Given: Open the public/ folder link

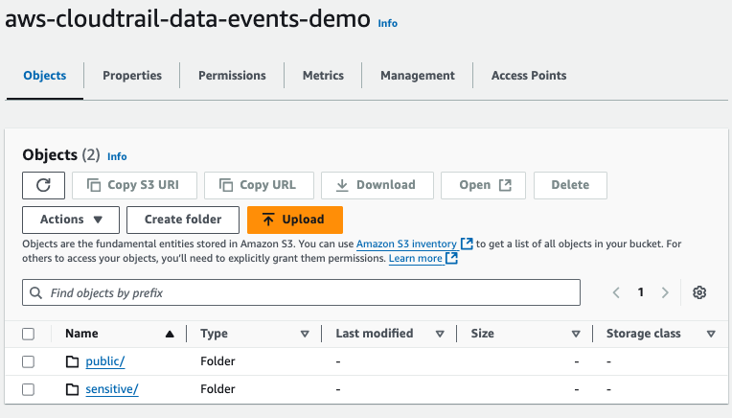Looking at the screenshot, I should click(105, 361).
